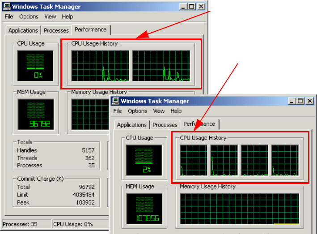This screenshot has height=234, width=317.
Task: Click first CPU history graph in back window
Action: tap(100, 66)
